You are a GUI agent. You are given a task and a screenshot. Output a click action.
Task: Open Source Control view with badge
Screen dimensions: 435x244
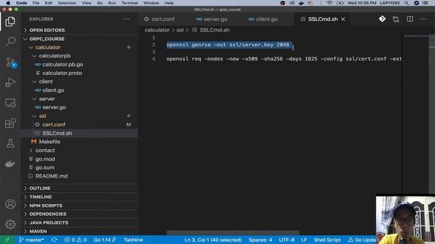click(10, 62)
